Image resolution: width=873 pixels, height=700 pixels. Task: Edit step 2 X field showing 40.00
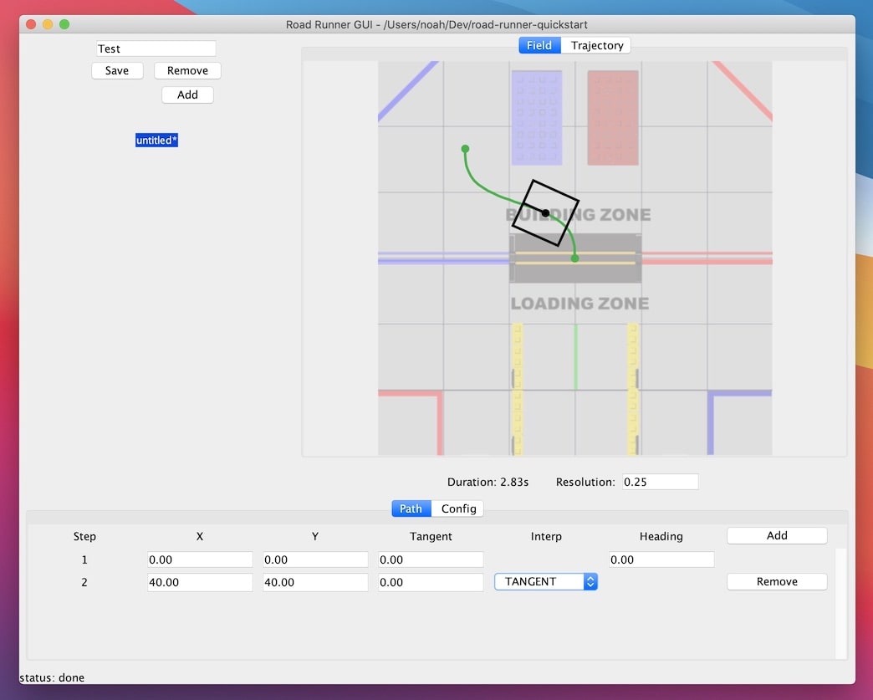pos(200,583)
